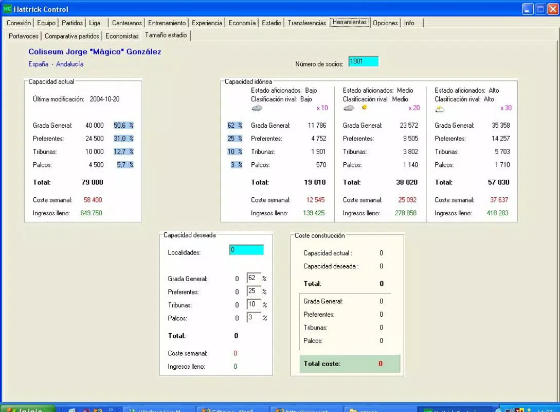Image resolution: width=560 pixels, height=412 pixels.
Task: Select the highlighted 31,0 % value
Action: 123,139
